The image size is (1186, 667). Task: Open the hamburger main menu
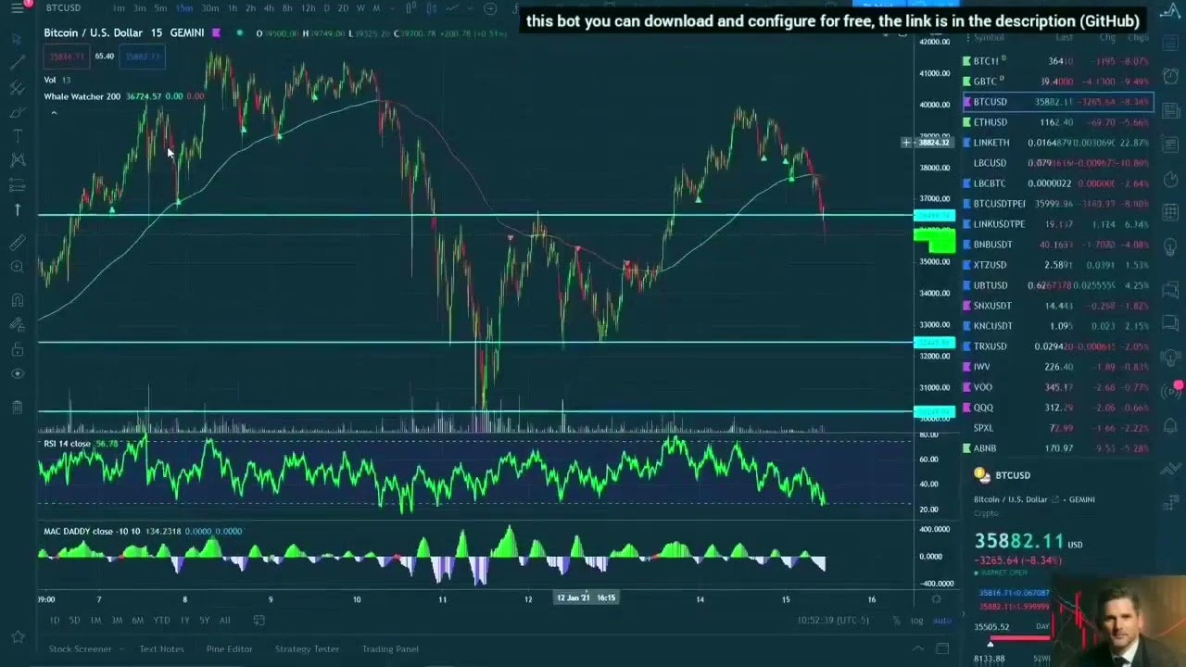17,8
